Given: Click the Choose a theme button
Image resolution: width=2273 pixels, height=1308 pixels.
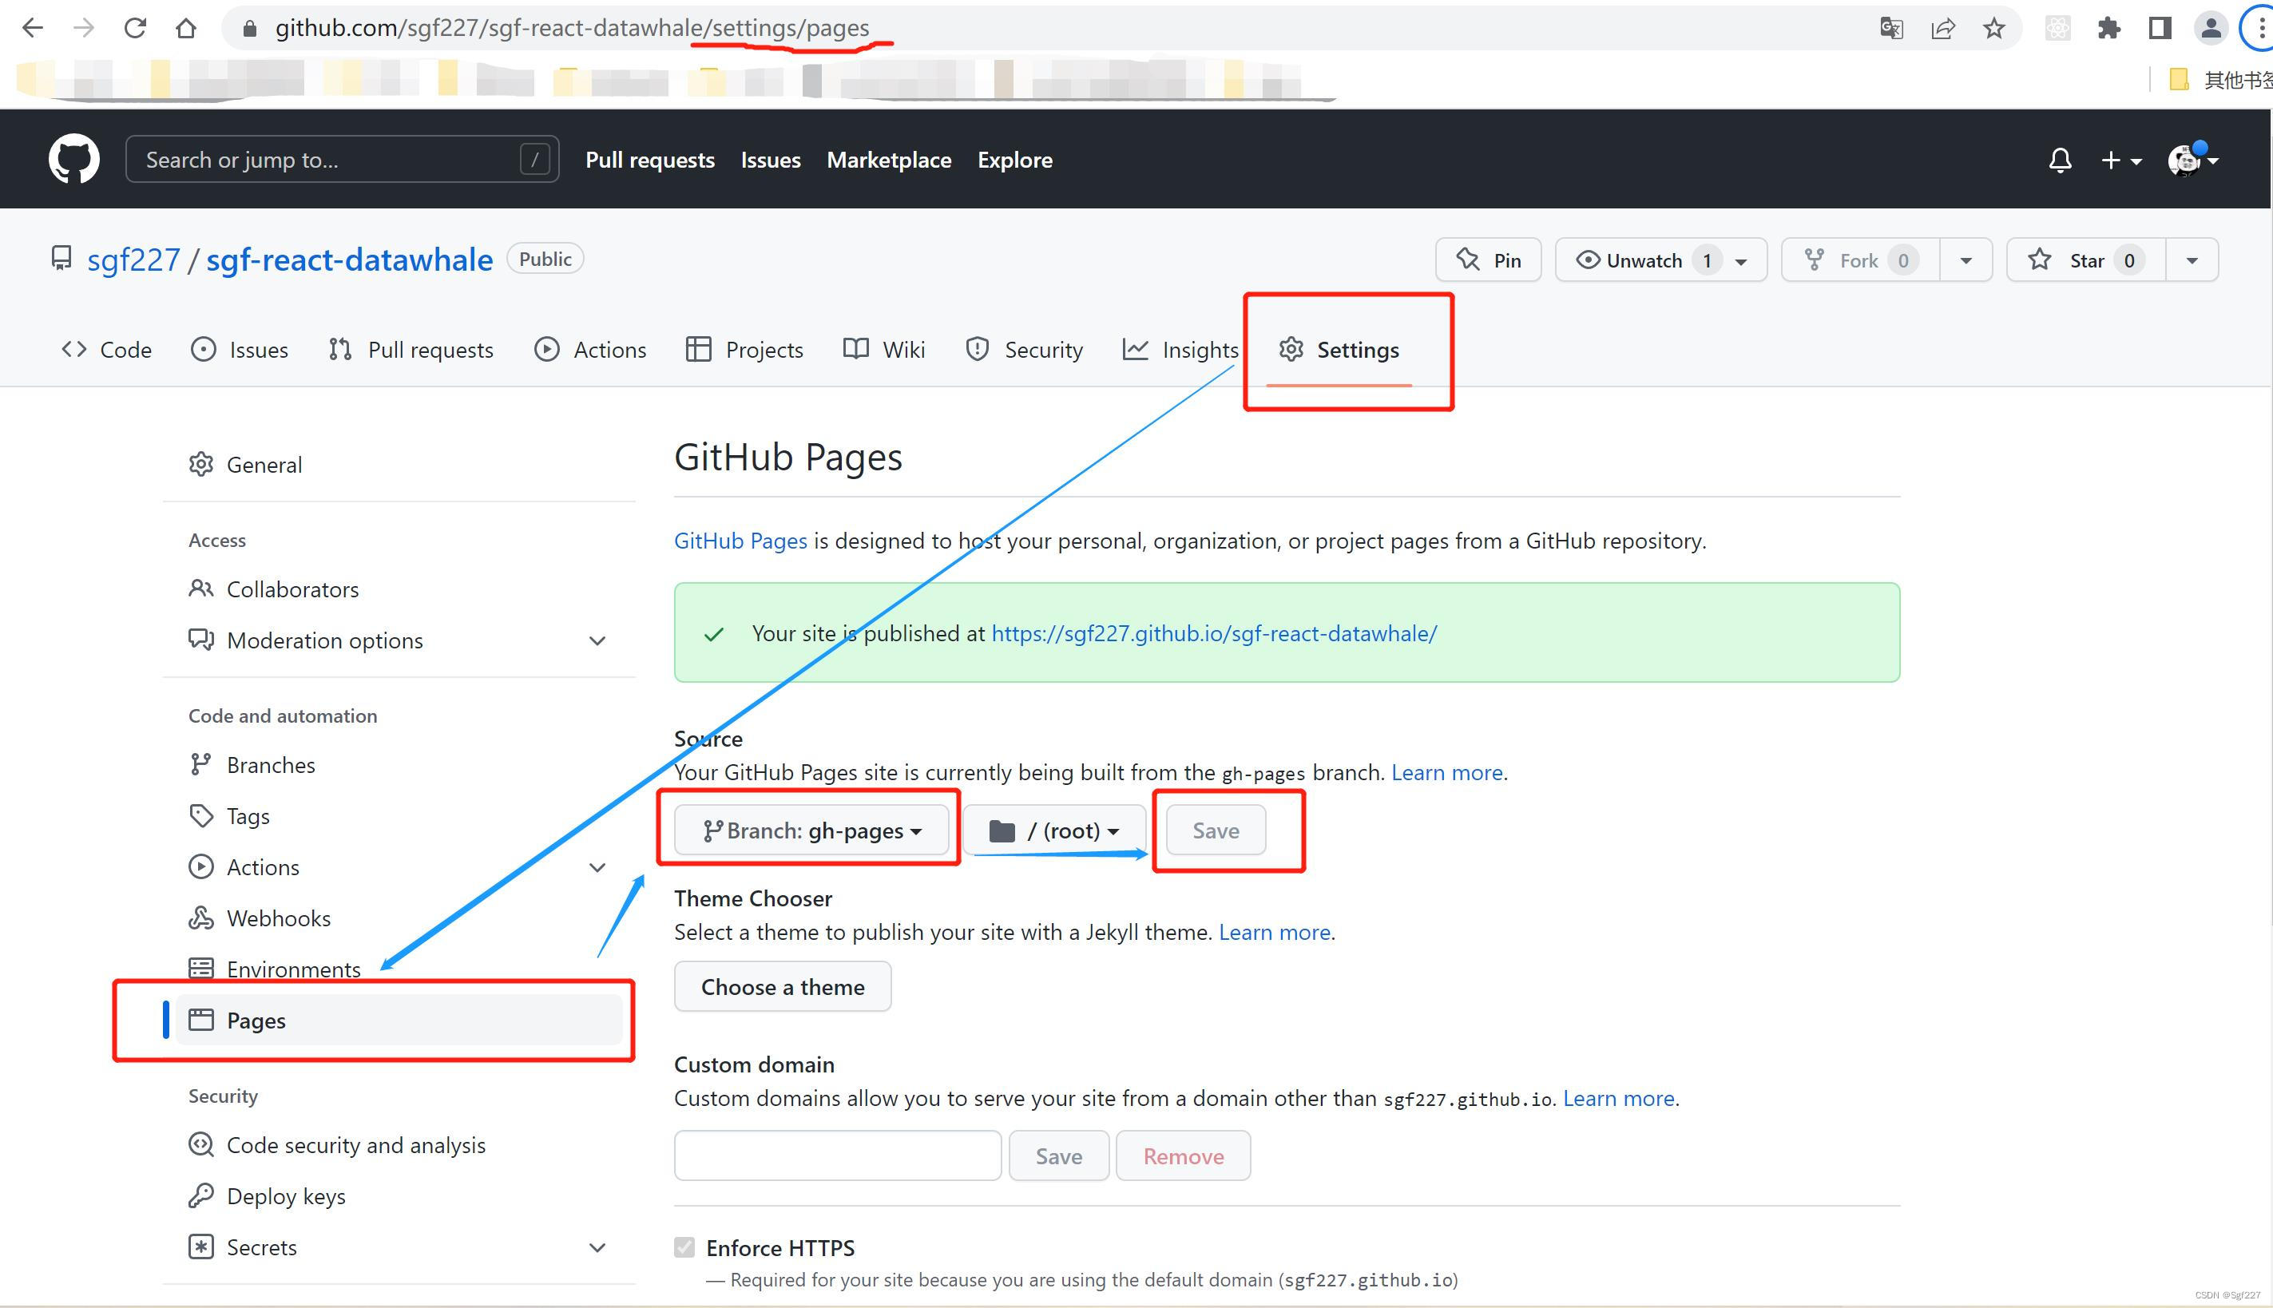Looking at the screenshot, I should point(783,986).
